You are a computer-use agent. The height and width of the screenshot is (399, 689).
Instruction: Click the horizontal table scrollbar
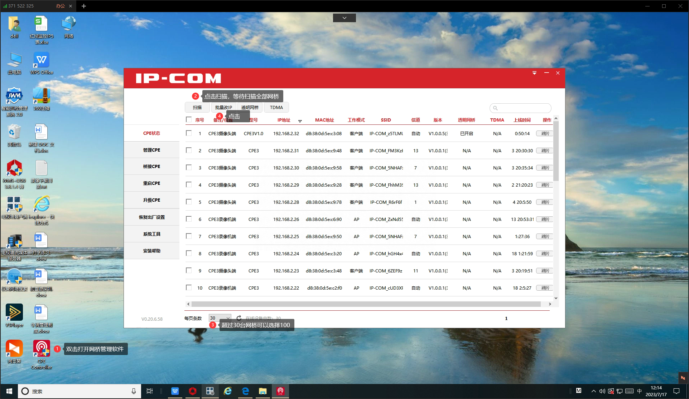365,304
